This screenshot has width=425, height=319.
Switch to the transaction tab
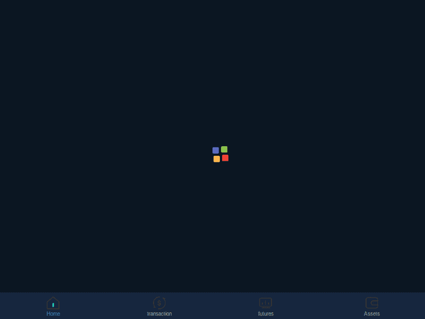tap(159, 307)
